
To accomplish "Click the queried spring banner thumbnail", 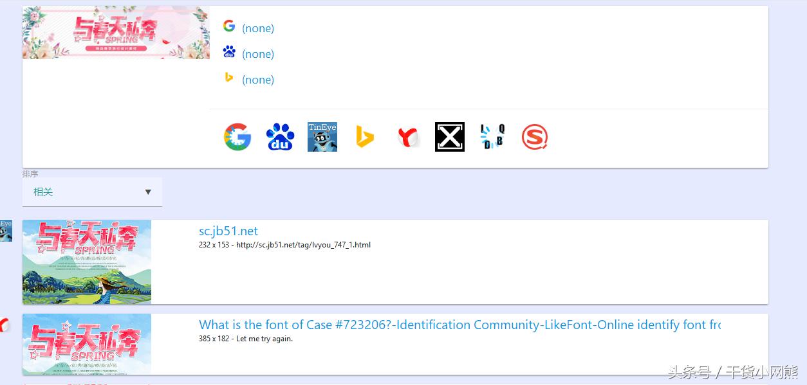I will tap(116, 32).
